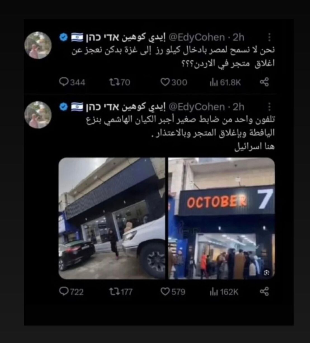
Task: Open replies on tweet with 722 comments
Action: pyautogui.click(x=72, y=292)
